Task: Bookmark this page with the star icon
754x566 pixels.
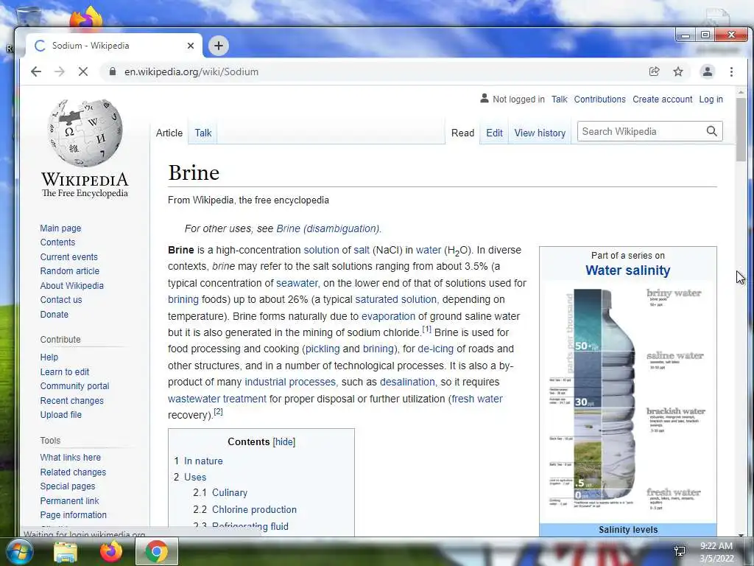Action: point(678,71)
